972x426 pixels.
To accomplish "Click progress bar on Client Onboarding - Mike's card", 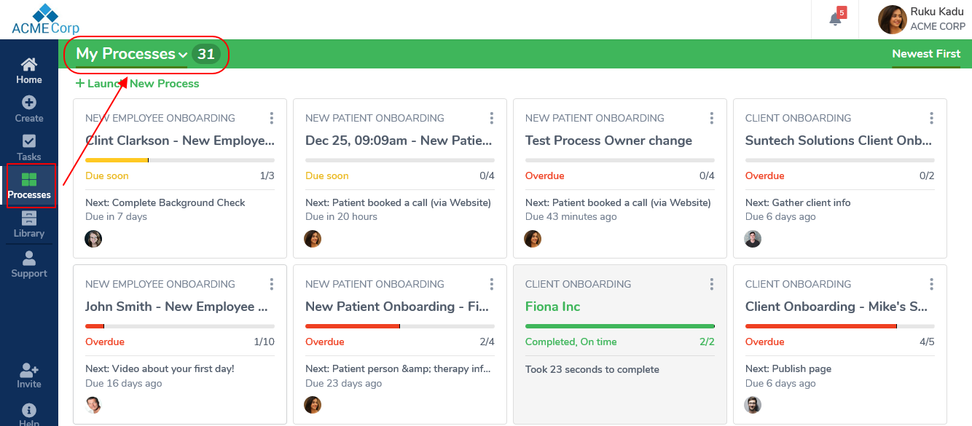I will click(839, 326).
